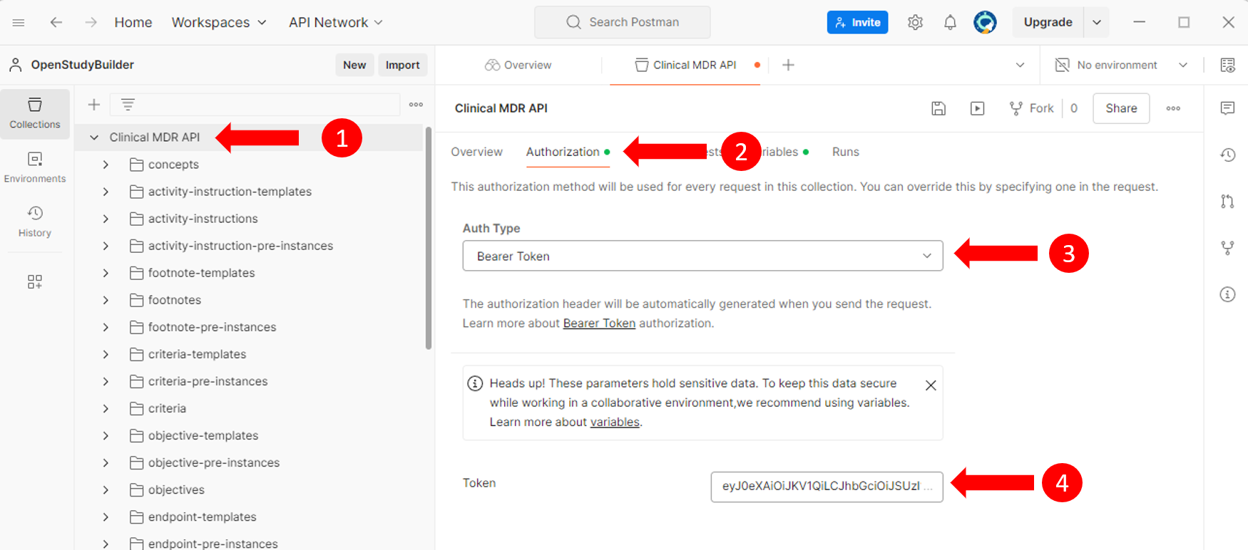Expand the objectives folder
The width and height of the screenshot is (1248, 550).
[x=106, y=489]
